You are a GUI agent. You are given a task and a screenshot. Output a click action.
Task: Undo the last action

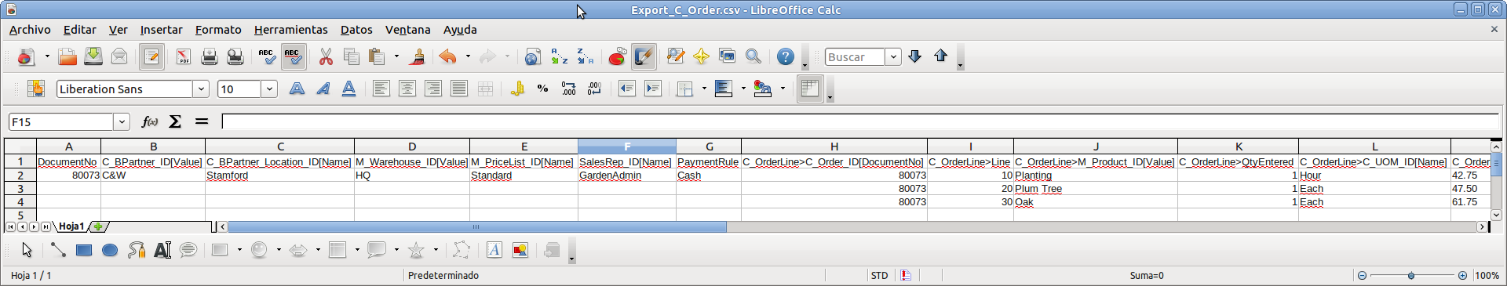(447, 56)
